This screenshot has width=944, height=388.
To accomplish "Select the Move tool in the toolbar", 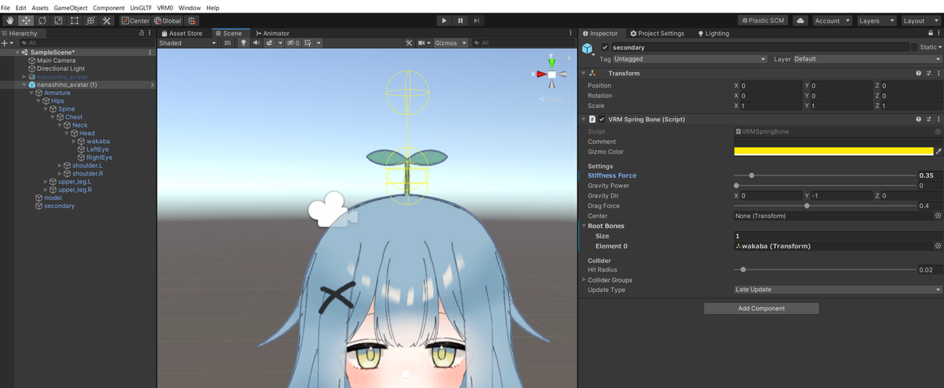I will pyautogui.click(x=26, y=20).
